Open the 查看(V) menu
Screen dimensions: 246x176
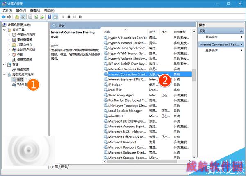[x=35, y=11]
